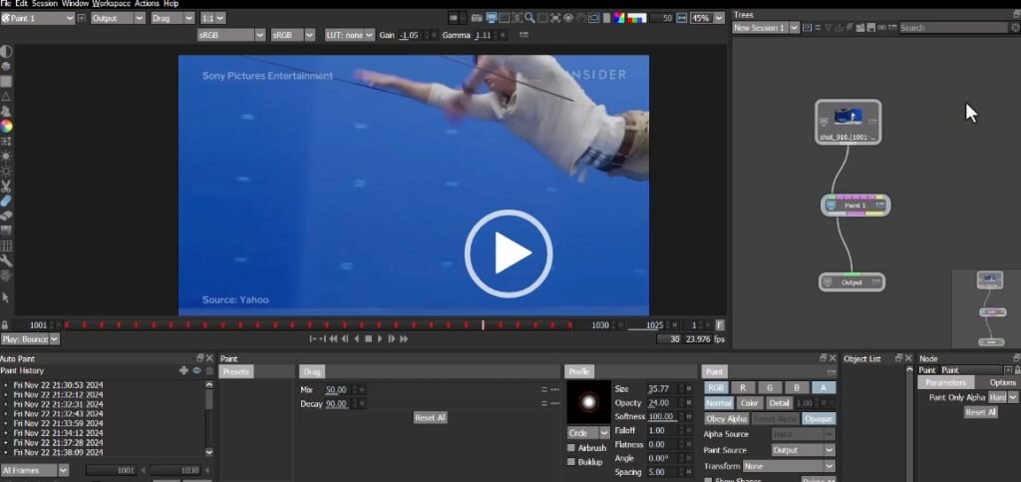
Task: Open the Paint Source Output dropdown
Action: tap(803, 450)
